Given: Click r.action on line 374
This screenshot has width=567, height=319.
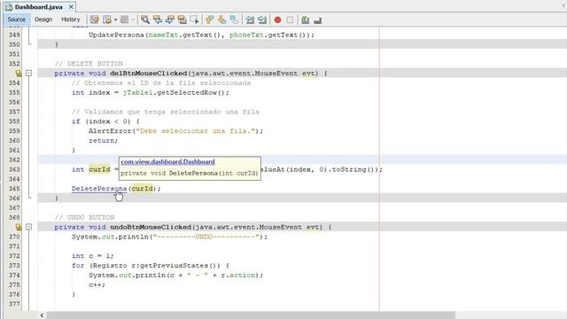Looking at the screenshot, I should click(237, 276).
